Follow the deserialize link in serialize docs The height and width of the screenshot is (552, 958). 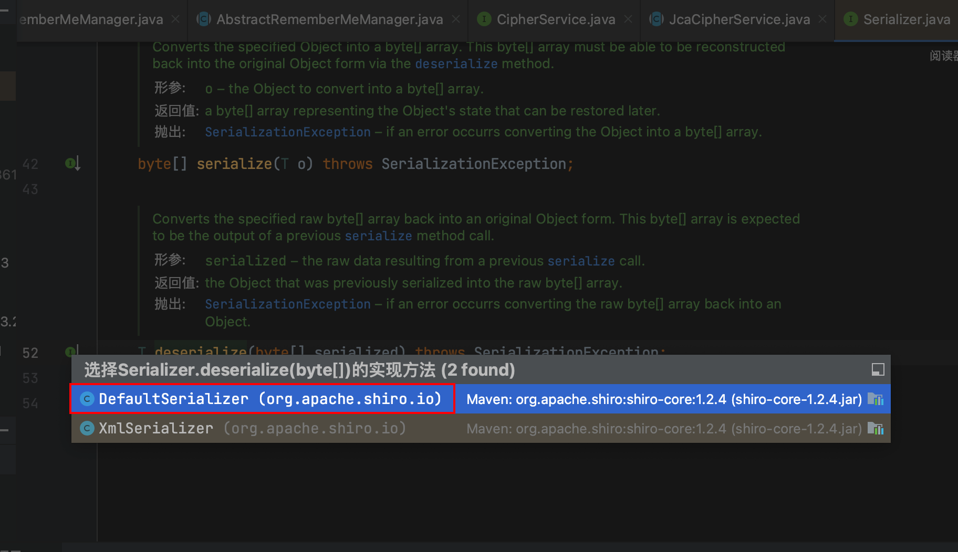pyautogui.click(x=456, y=63)
